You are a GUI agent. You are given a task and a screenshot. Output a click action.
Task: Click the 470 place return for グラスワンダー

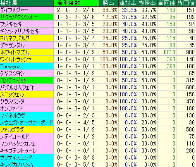point(190,101)
